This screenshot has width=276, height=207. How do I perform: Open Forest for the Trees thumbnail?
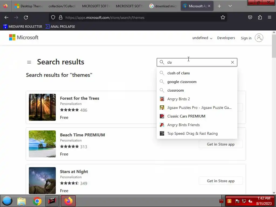point(42,107)
